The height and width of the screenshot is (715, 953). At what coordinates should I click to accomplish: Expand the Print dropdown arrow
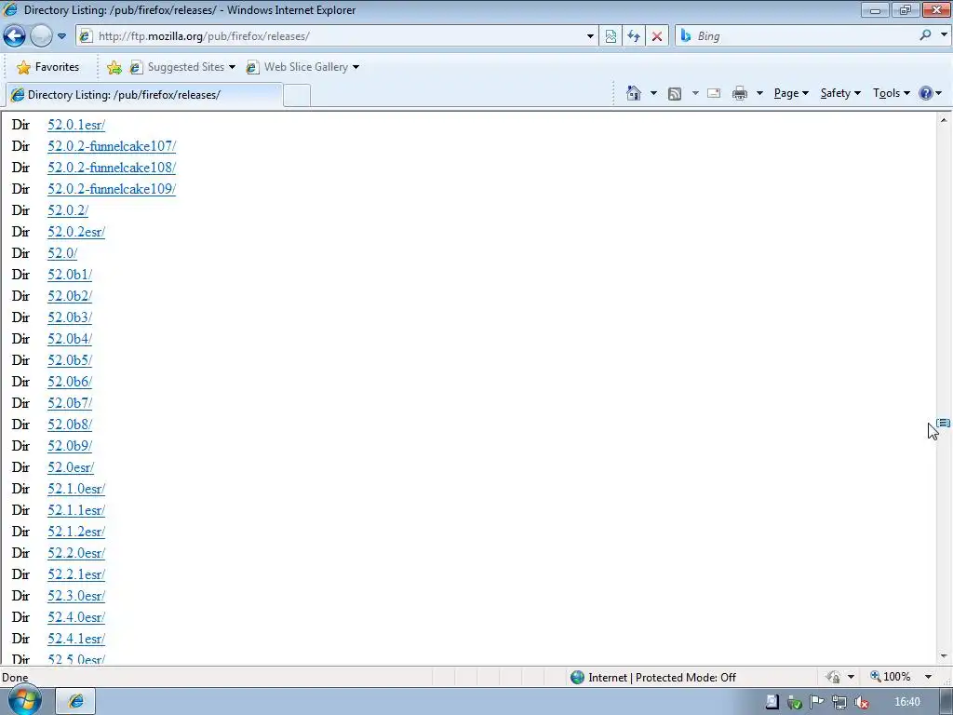[759, 93]
